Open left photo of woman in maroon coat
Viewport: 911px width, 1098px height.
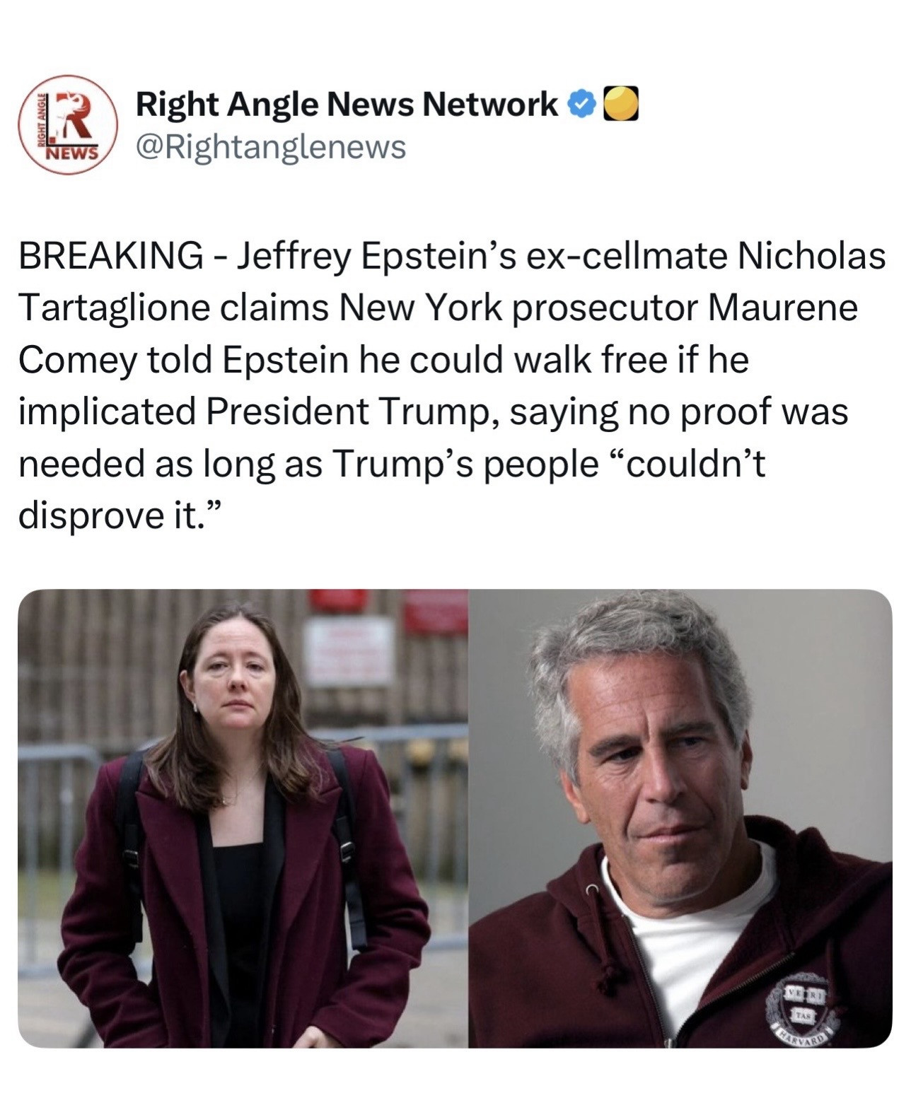[x=243, y=818]
